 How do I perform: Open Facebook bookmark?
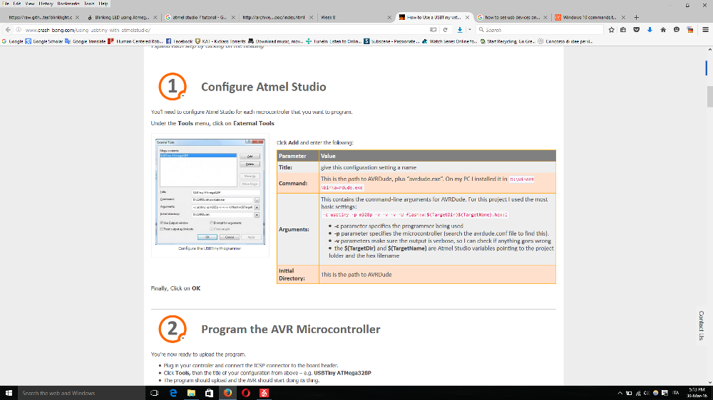[x=179, y=41]
